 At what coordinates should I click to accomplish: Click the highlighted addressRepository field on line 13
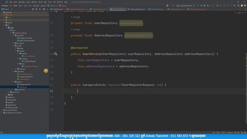139,36
